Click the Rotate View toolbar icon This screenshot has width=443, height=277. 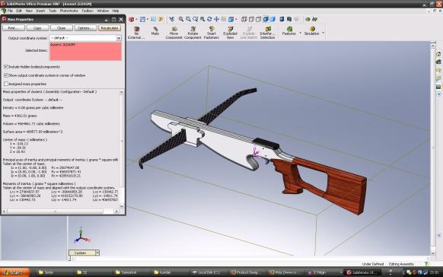pyautogui.click(x=209, y=19)
